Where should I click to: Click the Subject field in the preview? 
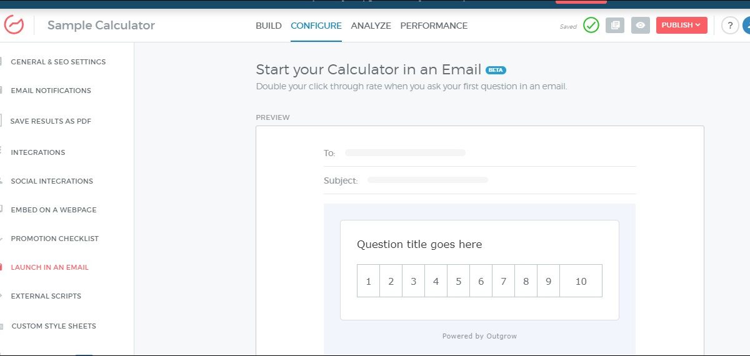pyautogui.click(x=427, y=180)
